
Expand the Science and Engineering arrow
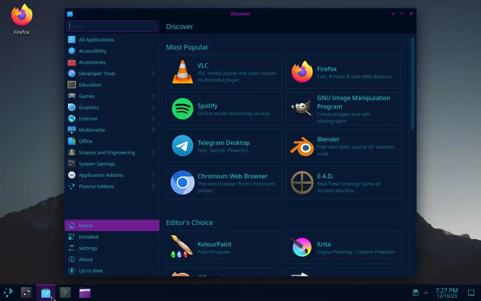(x=153, y=152)
